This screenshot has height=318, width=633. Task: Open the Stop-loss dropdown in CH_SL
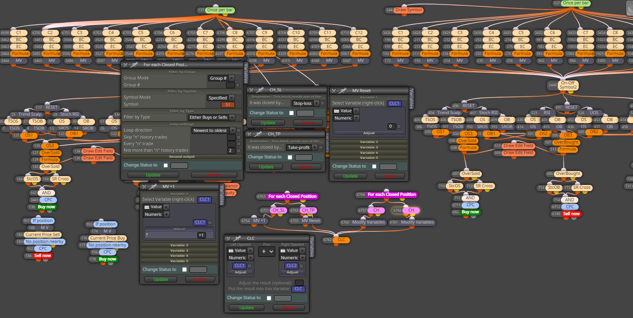pyautogui.click(x=305, y=103)
